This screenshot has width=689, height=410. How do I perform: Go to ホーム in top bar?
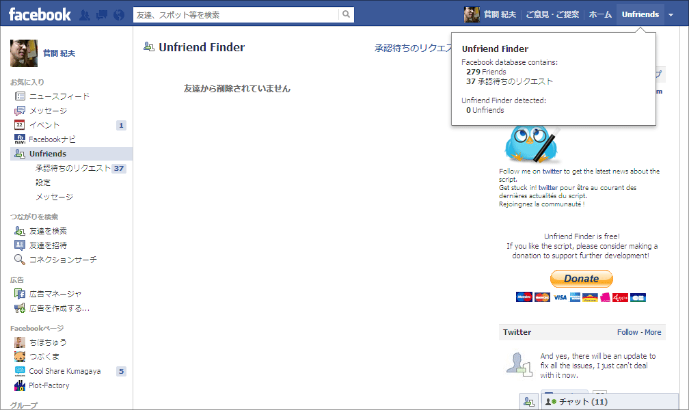coord(600,14)
